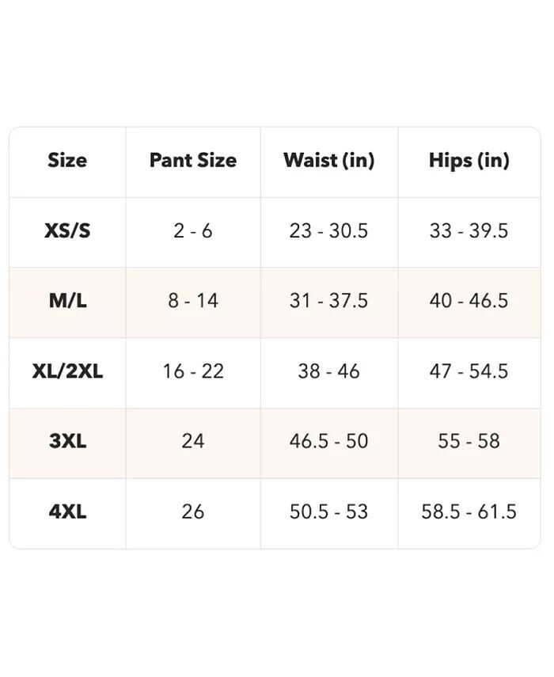Click the hips cell 55 - 58
Viewport: 554px width, 677px height.
pyautogui.click(x=469, y=441)
